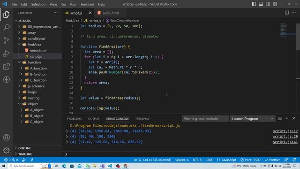Switch to the Terminal panel tab
The image size is (300, 169).
click(142, 119)
